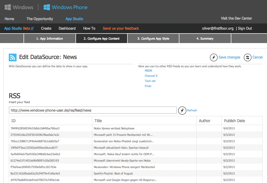Select row 'Microsoft übernimmt Handy-Sparte von Nokia'
This screenshot has width=267, height=183.
tap(136, 161)
